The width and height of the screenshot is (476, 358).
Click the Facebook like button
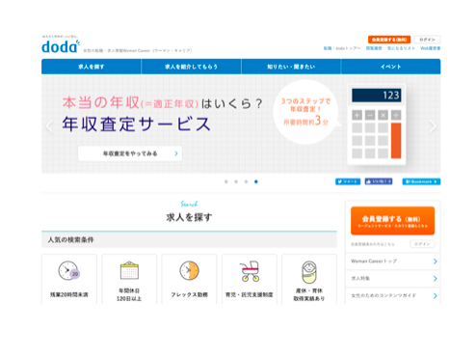coord(379,181)
